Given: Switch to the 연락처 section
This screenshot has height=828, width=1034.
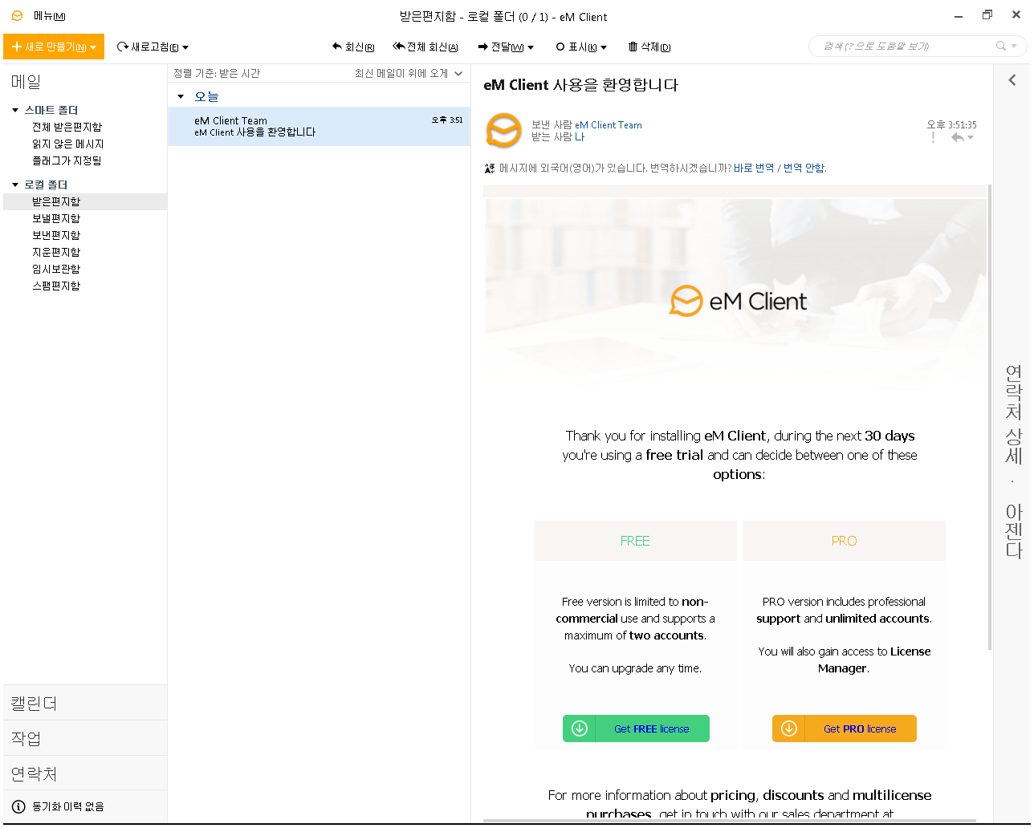Looking at the screenshot, I should pyautogui.click(x=85, y=773).
